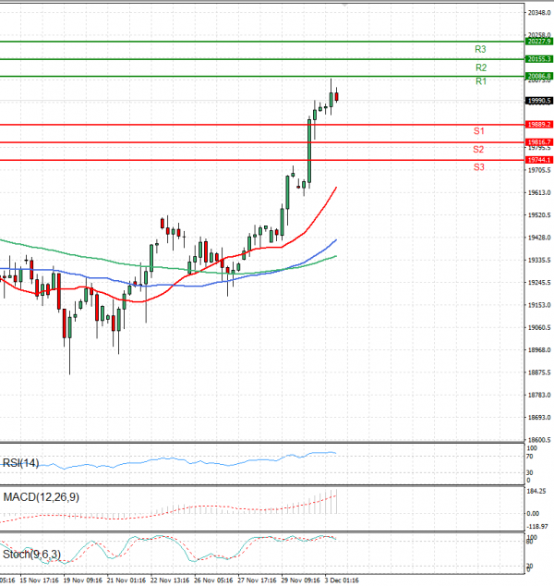Click the 19060.5 price axis value
Image resolution: width=554 pixels, height=586 pixels.
point(539,328)
